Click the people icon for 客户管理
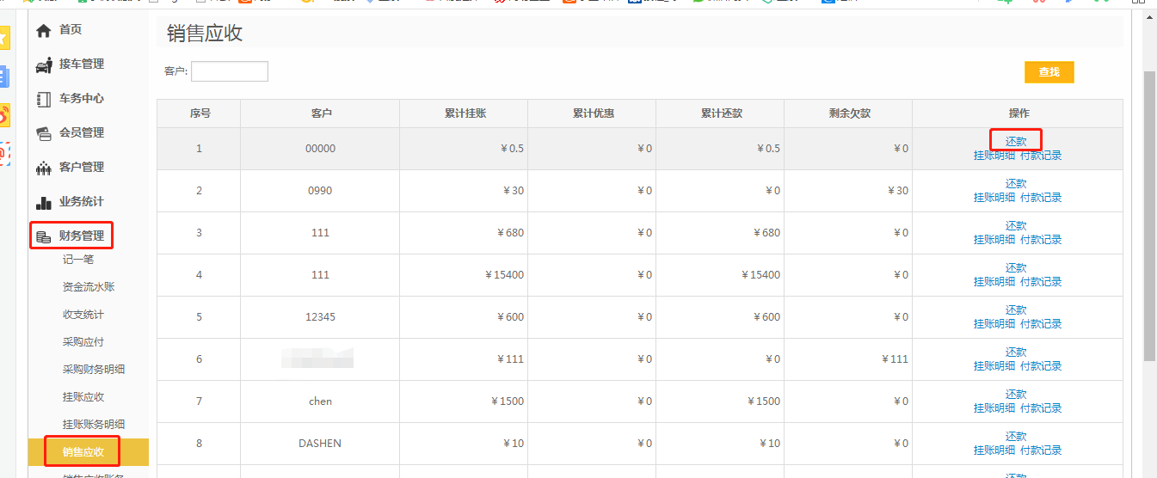This screenshot has width=1157, height=478. 43,168
